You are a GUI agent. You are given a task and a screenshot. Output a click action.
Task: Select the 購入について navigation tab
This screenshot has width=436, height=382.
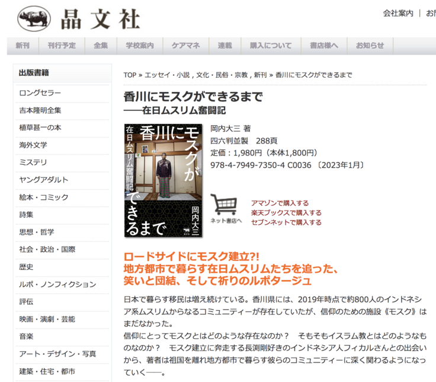click(271, 46)
